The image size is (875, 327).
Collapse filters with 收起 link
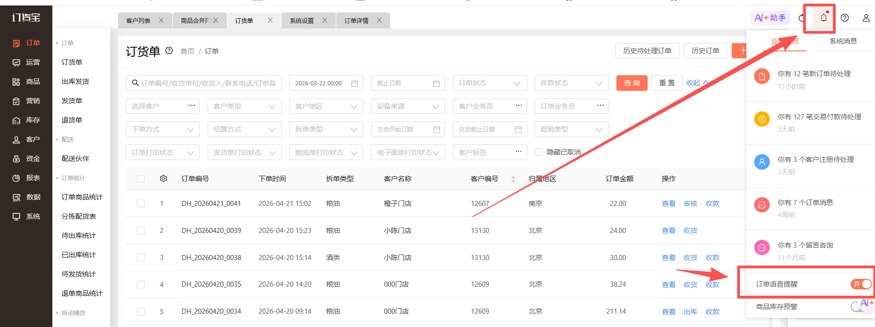click(x=697, y=83)
